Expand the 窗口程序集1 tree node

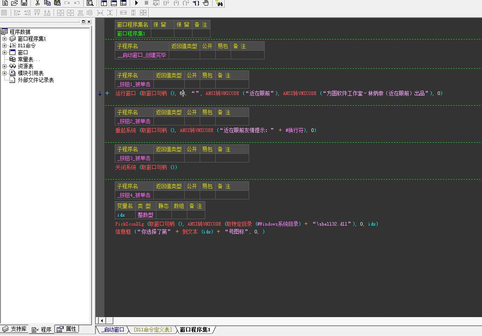click(x=5, y=39)
